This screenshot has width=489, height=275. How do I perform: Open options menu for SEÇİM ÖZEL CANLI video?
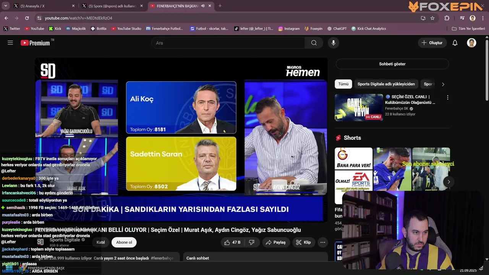[x=448, y=97]
